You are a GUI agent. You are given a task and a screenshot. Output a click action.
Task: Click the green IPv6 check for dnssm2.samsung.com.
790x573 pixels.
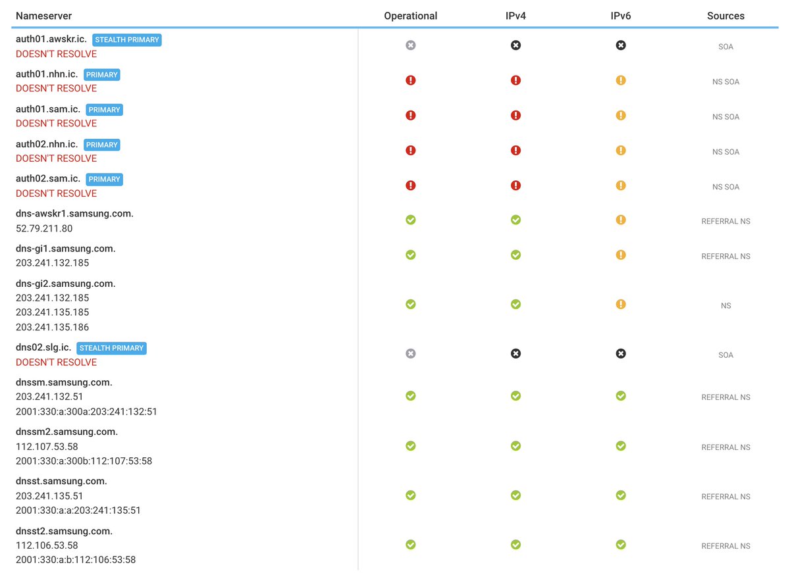621,446
